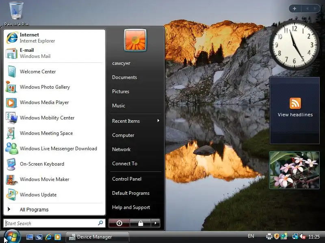
Task: Expand All Programs list
Action: click(x=54, y=209)
